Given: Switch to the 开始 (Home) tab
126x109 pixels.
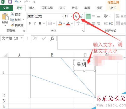Looking at the screenshot, I should (x=19, y=8).
